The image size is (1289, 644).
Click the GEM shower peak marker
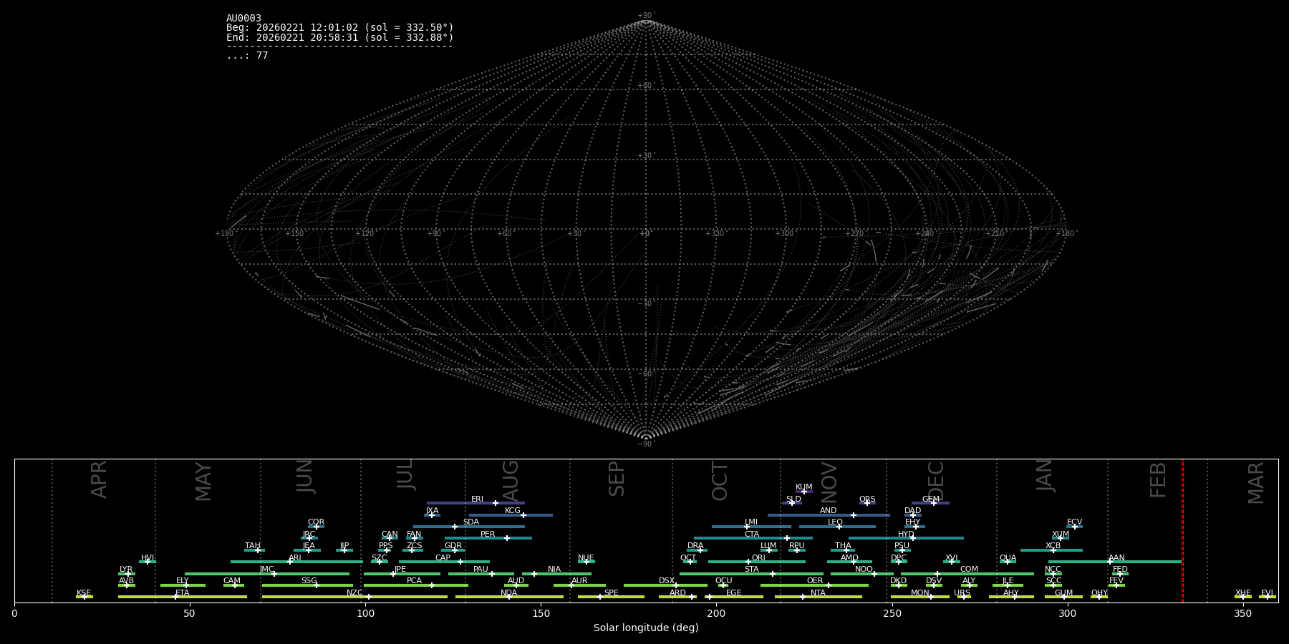933,503
